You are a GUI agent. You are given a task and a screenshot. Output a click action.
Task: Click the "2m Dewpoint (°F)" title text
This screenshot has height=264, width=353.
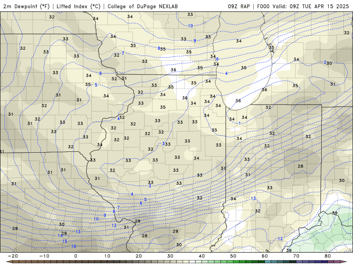[x=26, y=6]
